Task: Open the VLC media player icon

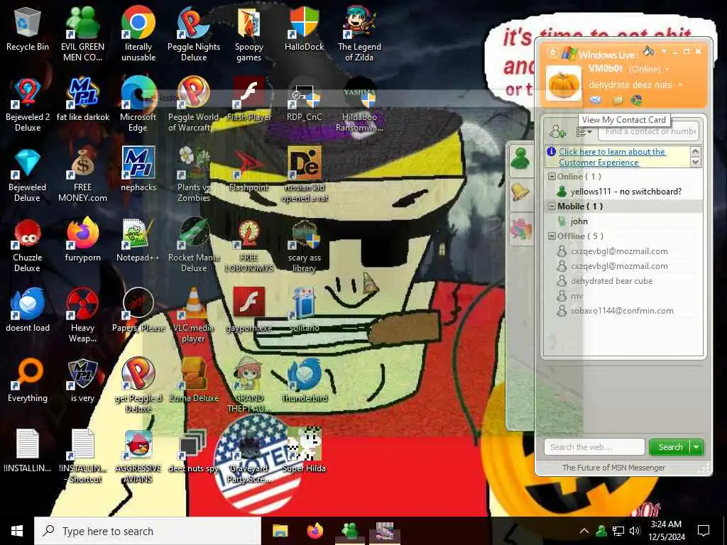Action: [194, 315]
